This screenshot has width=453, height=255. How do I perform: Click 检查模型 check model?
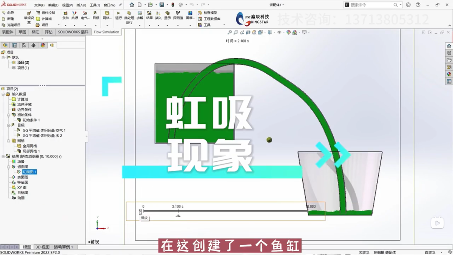(207, 13)
